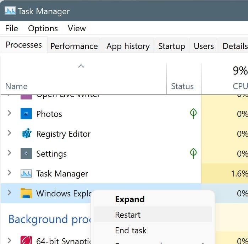This screenshot has width=248, height=244.
Task: Expand the Settings process group
Action: 10,153
